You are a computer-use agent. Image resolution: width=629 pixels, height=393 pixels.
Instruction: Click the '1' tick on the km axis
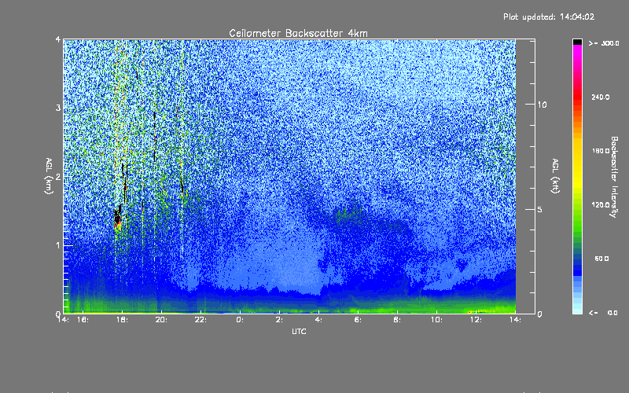pos(58,245)
